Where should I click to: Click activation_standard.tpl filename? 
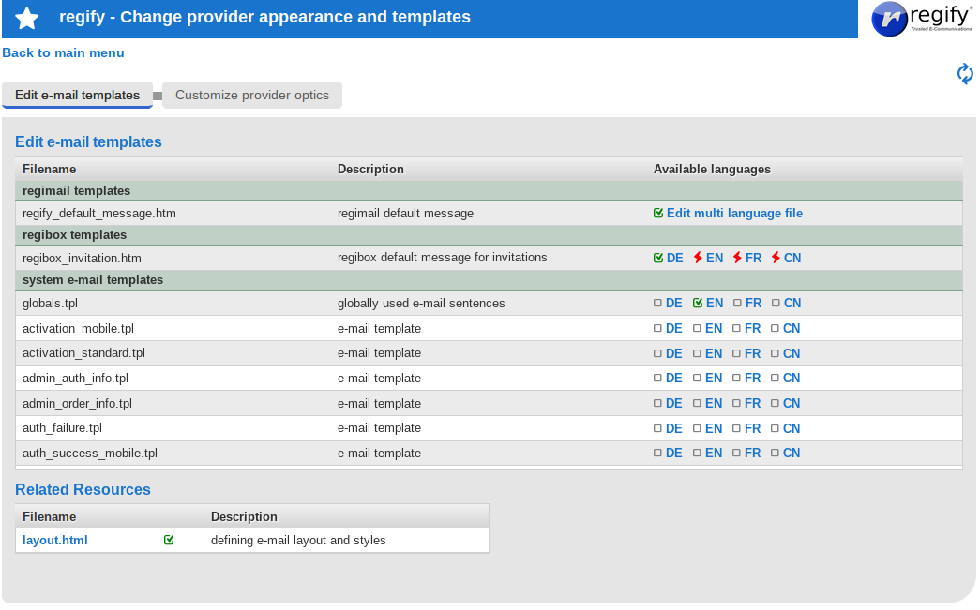coord(83,352)
